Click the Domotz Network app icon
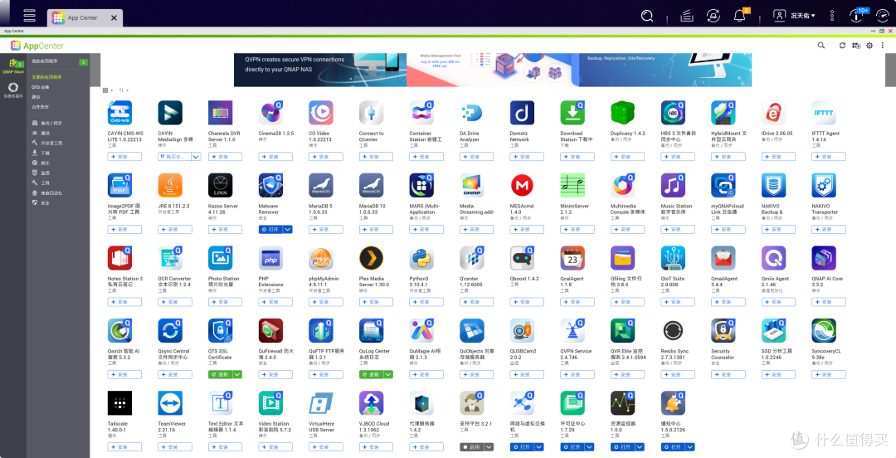Image resolution: width=896 pixels, height=458 pixels. click(523, 113)
